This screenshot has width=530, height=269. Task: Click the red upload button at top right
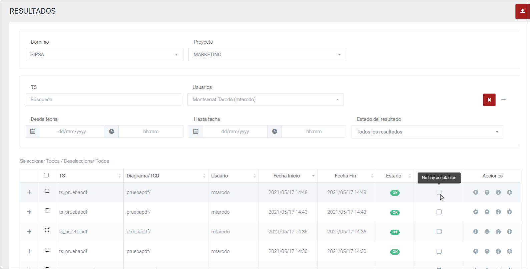(522, 11)
